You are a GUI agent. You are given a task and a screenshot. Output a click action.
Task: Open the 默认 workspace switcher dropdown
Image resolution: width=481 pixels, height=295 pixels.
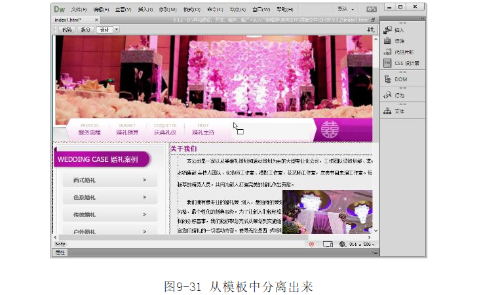click(345, 9)
